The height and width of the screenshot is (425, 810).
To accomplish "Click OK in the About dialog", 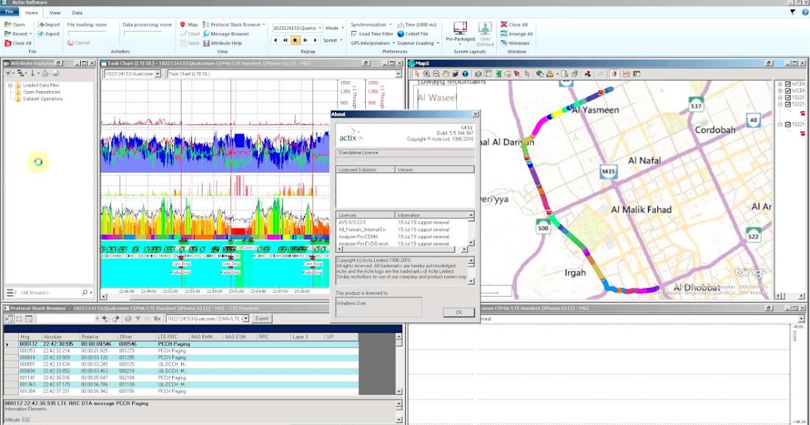I will pos(458,312).
